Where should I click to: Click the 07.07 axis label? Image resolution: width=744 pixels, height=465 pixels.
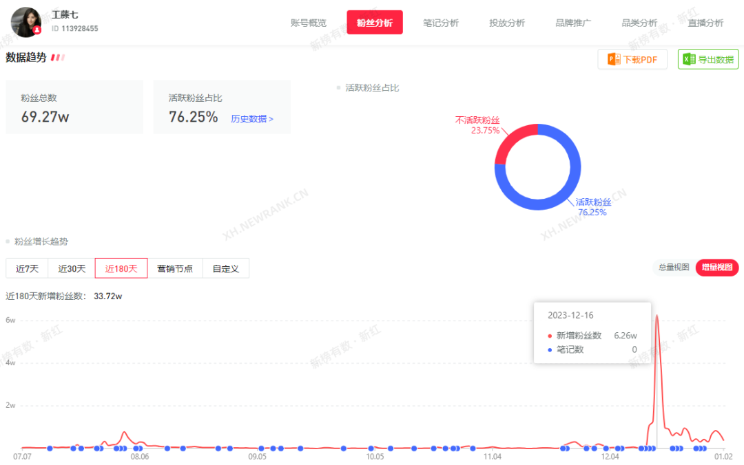pos(22,457)
